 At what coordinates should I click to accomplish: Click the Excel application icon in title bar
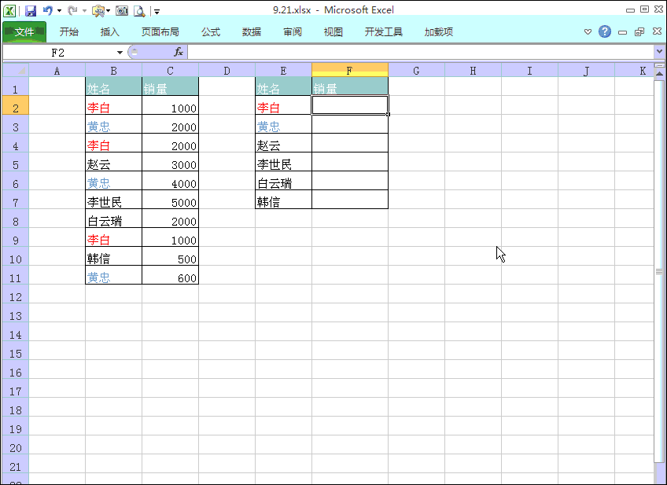pyautogui.click(x=9, y=11)
